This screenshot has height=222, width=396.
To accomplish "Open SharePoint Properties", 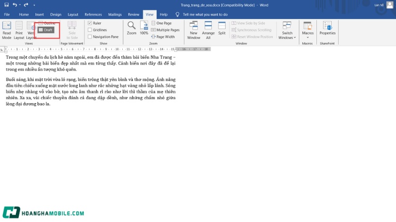I will tap(327, 28).
